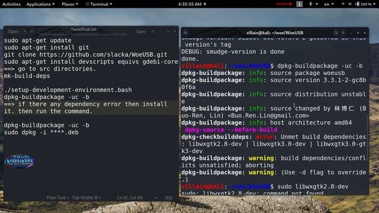This screenshot has width=379, height=213.
Task: Click the line 'sudo apt-get install git'
Action: pos(47,47)
